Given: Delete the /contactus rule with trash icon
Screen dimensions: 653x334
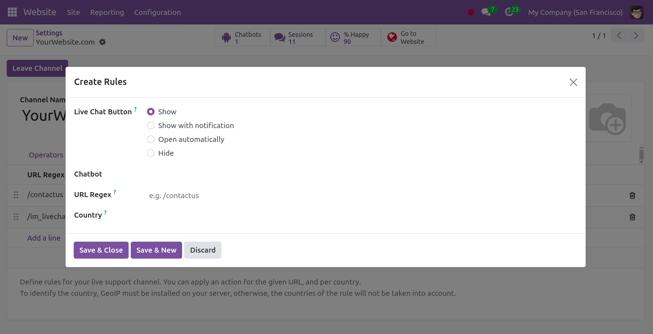Looking at the screenshot, I should [x=632, y=195].
